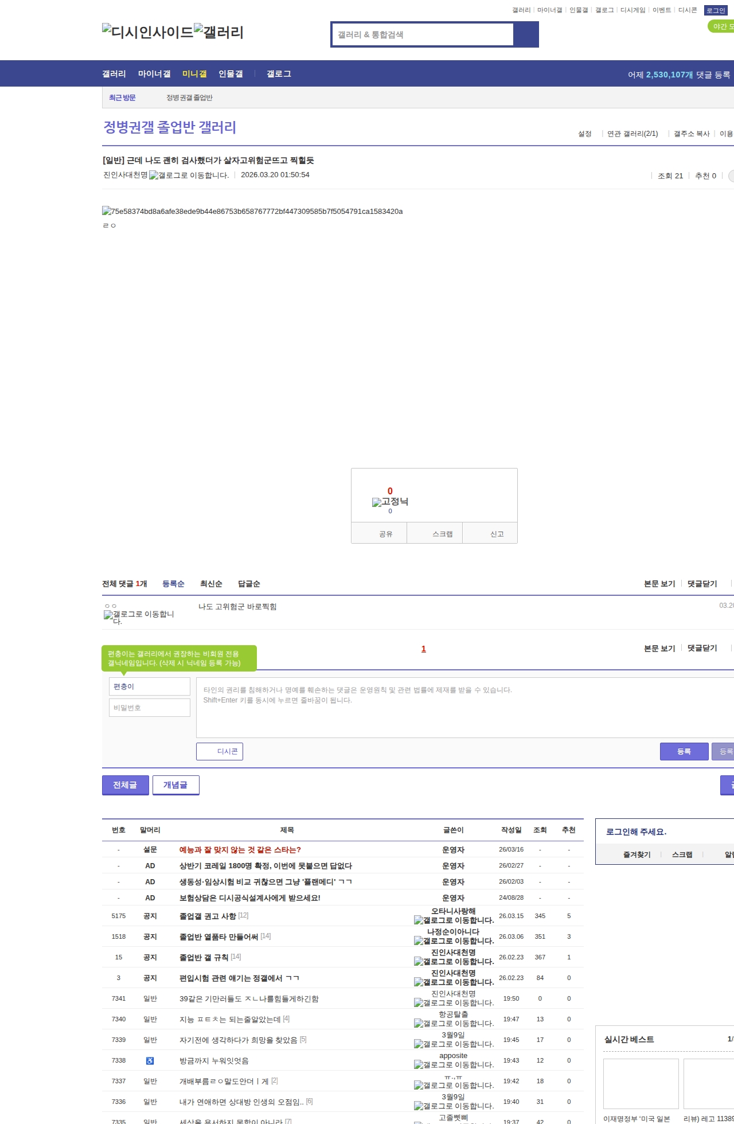Switch to the 개념글 tab
734x1124 pixels.
[x=175, y=785]
